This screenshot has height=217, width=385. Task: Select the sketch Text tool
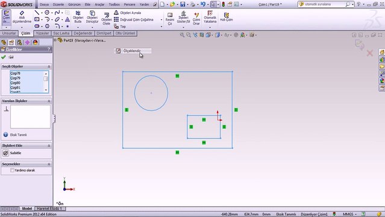click(x=67, y=19)
